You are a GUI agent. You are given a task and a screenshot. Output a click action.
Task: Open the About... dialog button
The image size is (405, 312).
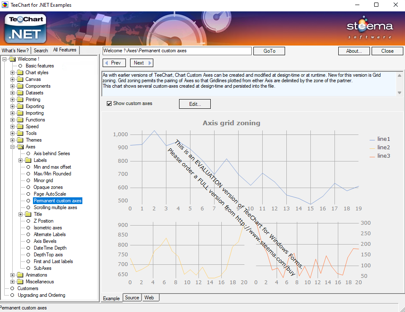pos(354,51)
